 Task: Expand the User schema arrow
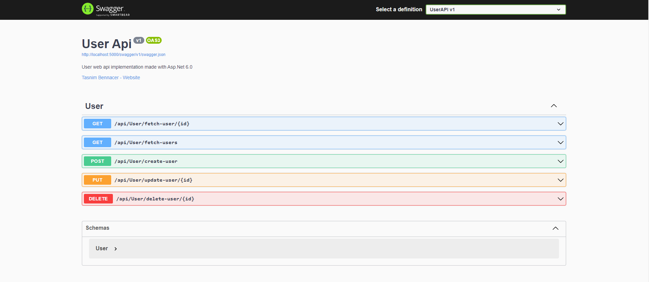coord(116,249)
